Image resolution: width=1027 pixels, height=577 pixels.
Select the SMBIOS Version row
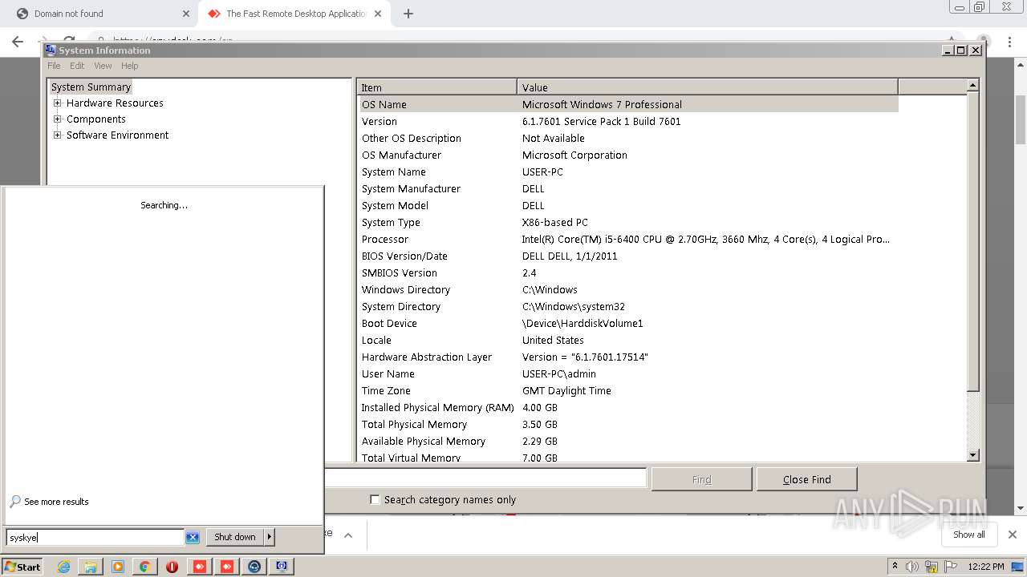(x=628, y=272)
